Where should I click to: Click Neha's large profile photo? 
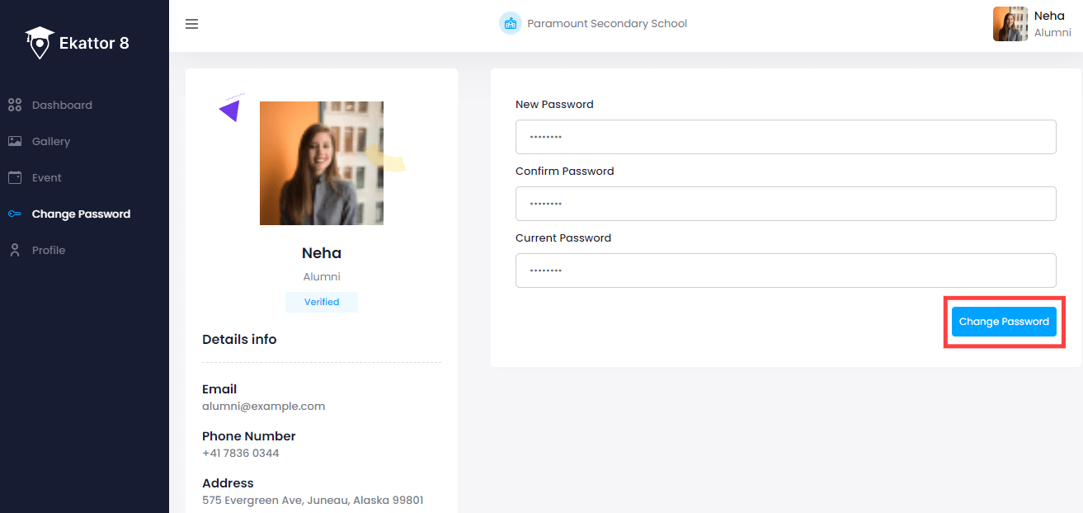[322, 163]
